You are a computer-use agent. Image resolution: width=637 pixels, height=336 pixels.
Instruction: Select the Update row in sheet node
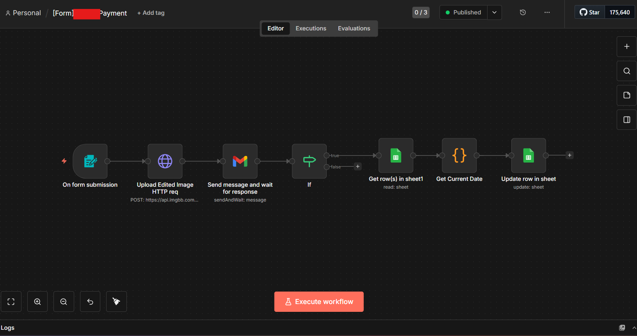528,155
